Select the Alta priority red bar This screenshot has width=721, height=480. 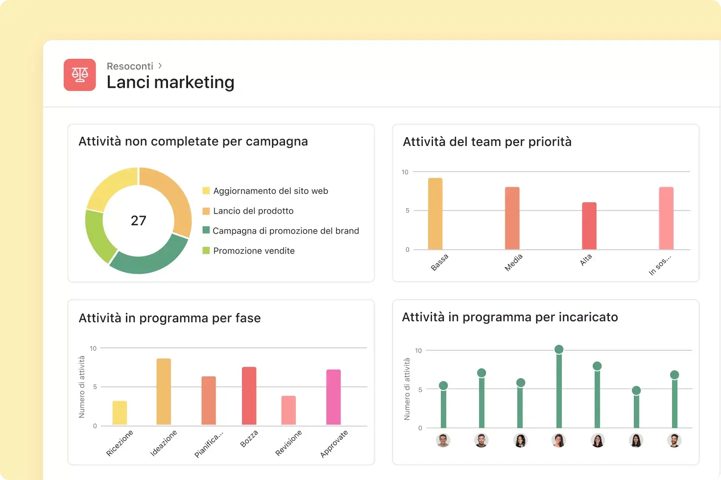(589, 226)
